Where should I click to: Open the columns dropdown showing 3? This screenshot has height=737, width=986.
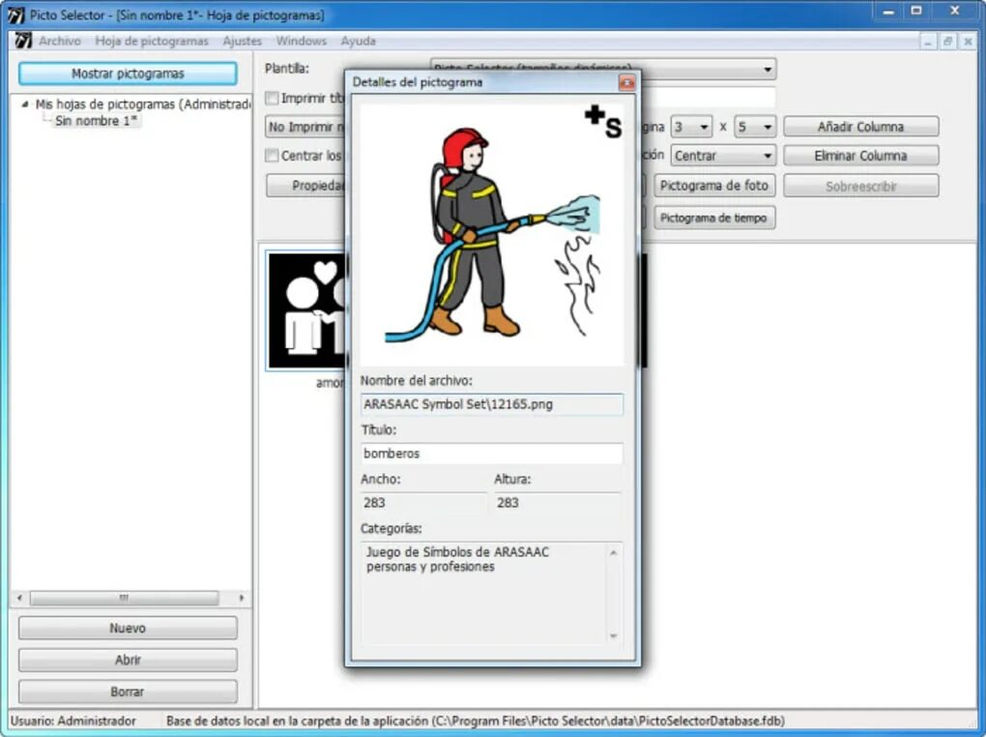click(691, 127)
